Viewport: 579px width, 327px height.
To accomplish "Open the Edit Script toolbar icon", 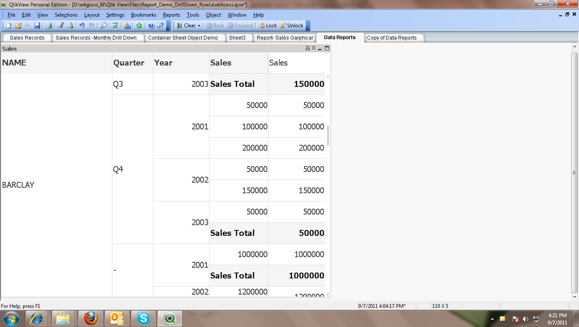I will coord(61,26).
